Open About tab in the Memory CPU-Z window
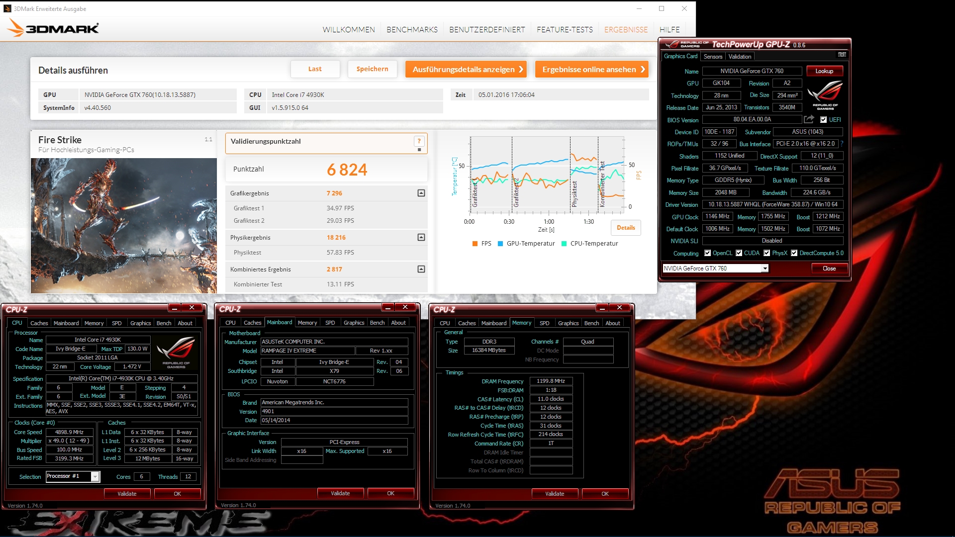Screen dimensions: 955x537 612,323
